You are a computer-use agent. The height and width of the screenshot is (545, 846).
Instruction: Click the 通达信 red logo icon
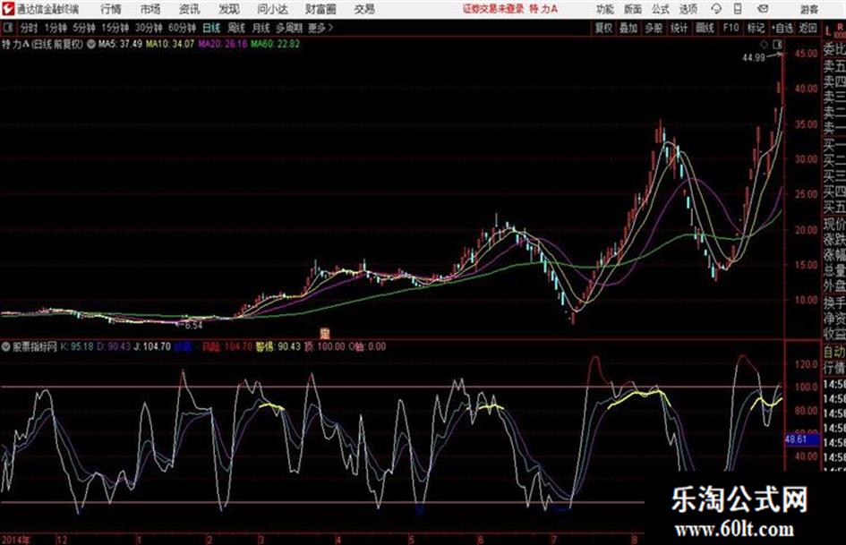pyautogui.click(x=7, y=9)
